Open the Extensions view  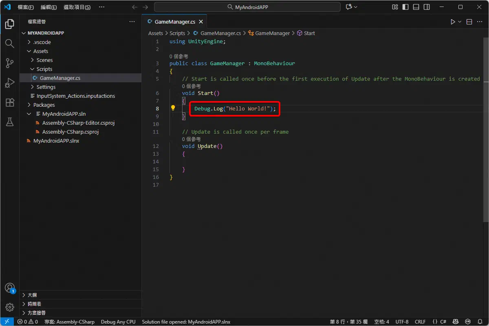pos(10,102)
